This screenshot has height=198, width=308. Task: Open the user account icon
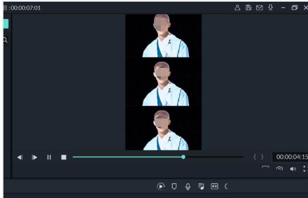(238, 8)
